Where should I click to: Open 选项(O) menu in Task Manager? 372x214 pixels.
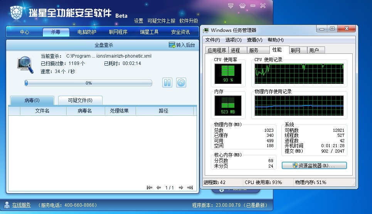coord(234,40)
